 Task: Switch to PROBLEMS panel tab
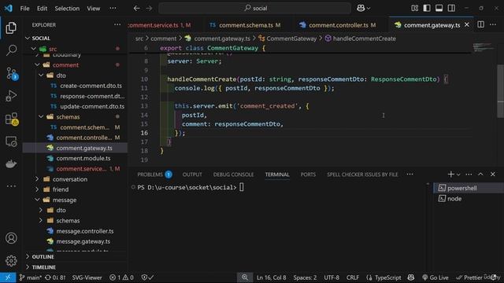pyautogui.click(x=154, y=175)
